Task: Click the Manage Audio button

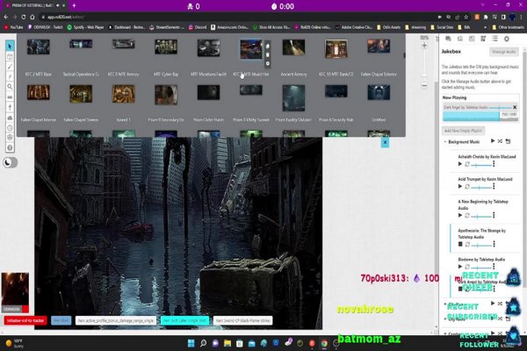Action: point(503,52)
